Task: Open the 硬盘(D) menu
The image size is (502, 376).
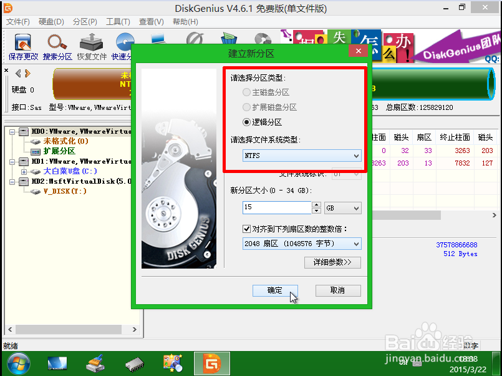Action: [51, 22]
